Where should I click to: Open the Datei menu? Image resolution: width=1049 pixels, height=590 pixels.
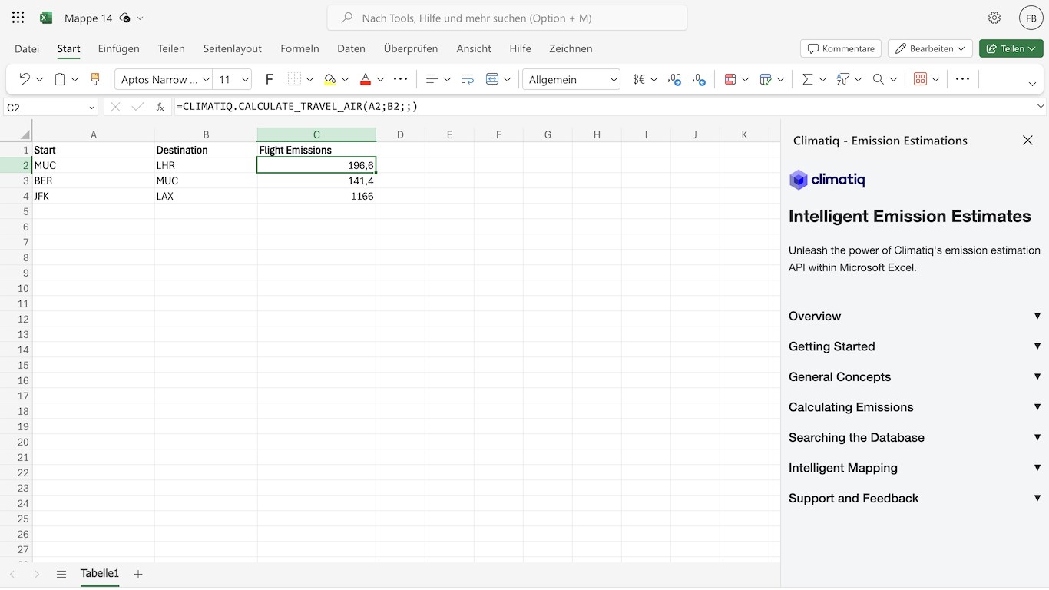click(x=27, y=48)
